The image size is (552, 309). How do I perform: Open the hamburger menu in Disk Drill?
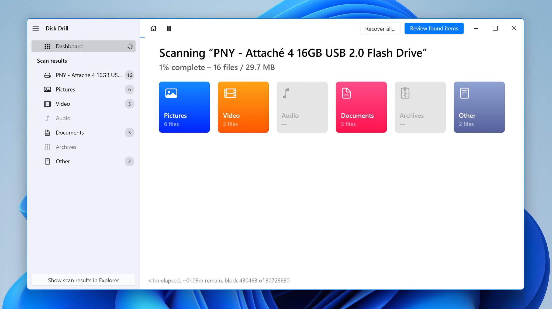click(36, 28)
